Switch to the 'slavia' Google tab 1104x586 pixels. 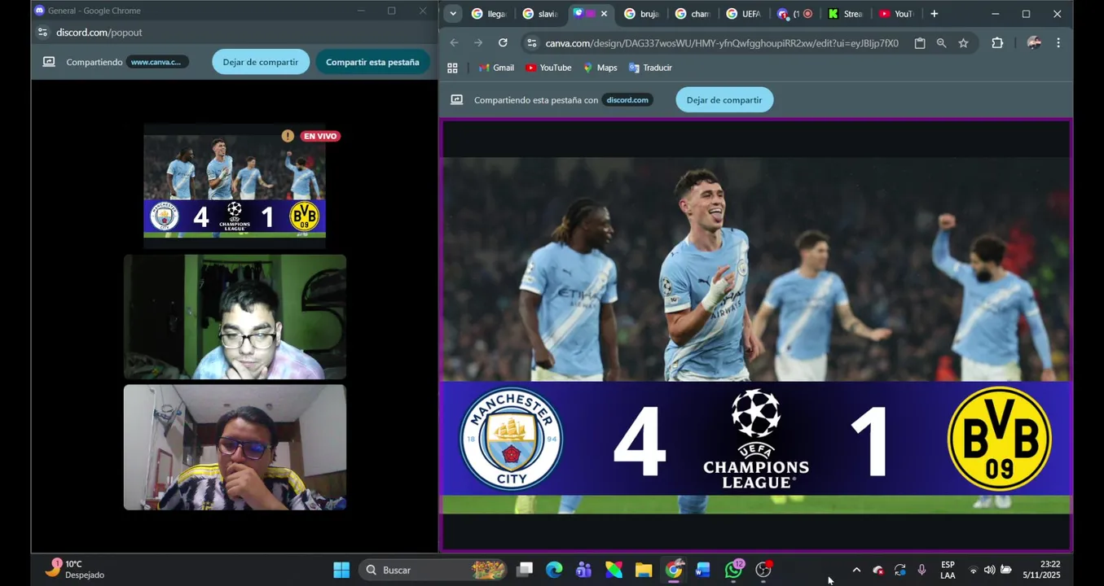(x=541, y=14)
